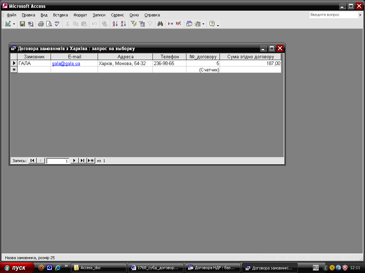Apply Filter by Selection icon

point(134,24)
